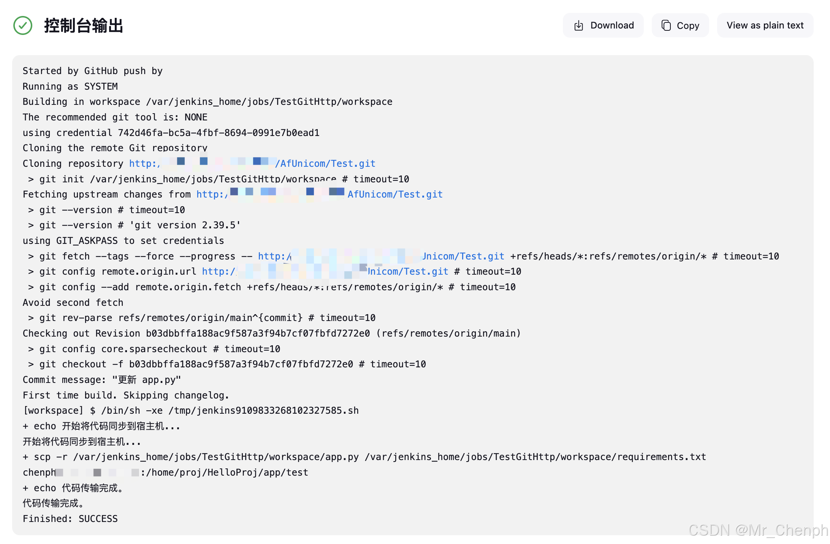
Task: Click the green success checkmark icon
Action: coord(23,25)
